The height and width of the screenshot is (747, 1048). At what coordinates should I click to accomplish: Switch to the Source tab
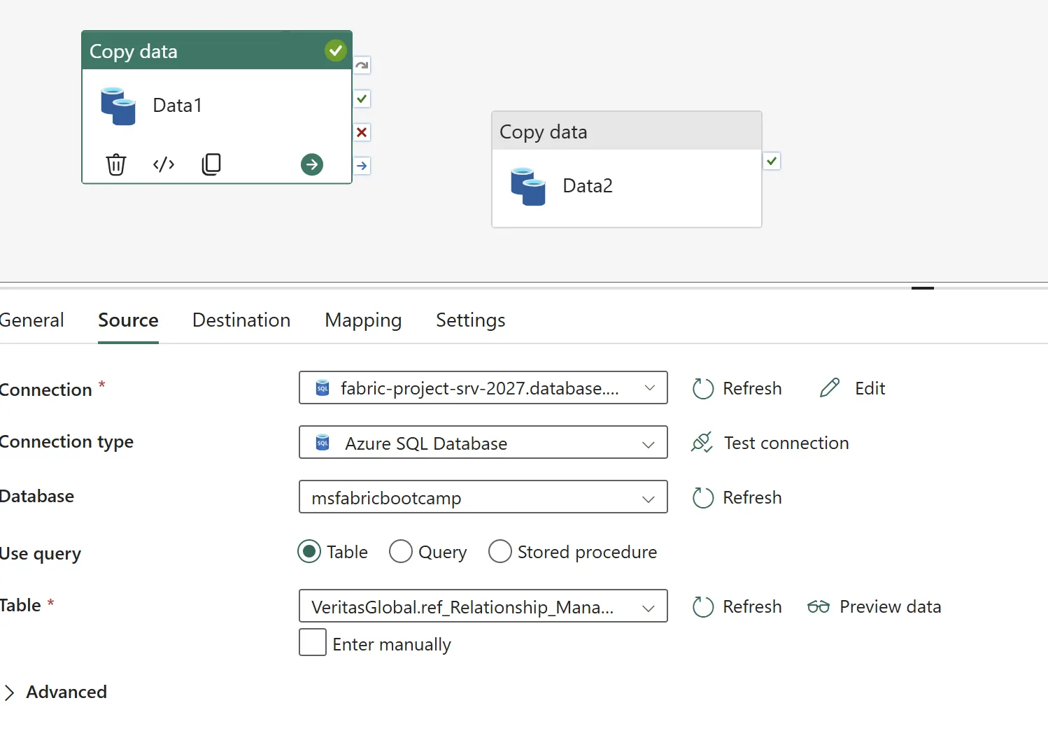coord(128,320)
